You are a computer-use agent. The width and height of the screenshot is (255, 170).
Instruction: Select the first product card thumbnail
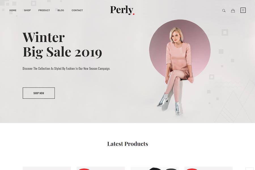(47, 168)
